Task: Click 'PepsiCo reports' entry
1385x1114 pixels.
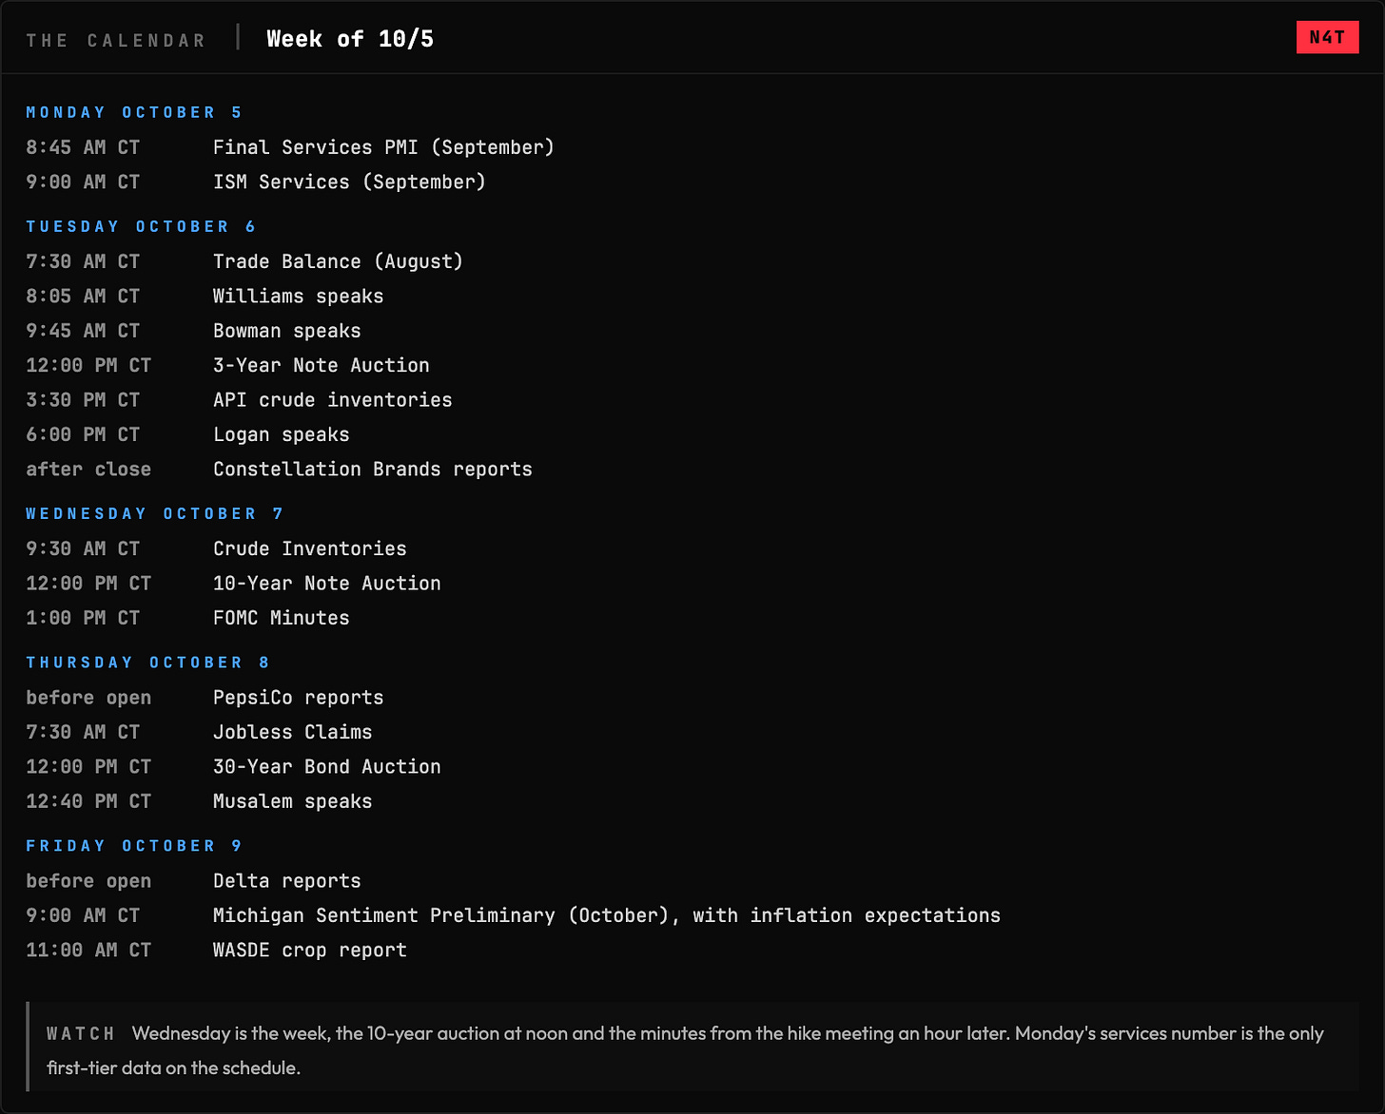Action: pos(299,698)
